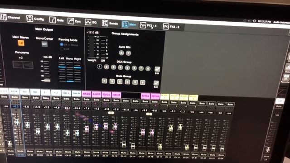Open the Channel tab
The width and height of the screenshot is (290, 163).
10,17
